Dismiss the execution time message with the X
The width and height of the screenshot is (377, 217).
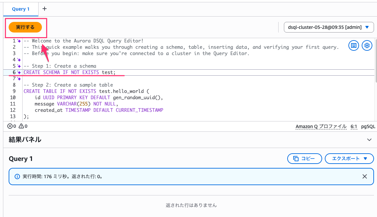[364, 176]
